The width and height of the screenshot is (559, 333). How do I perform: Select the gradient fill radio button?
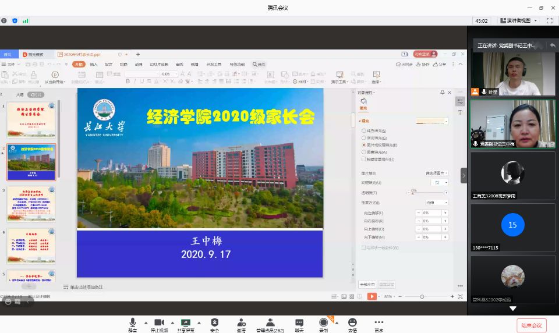364,138
